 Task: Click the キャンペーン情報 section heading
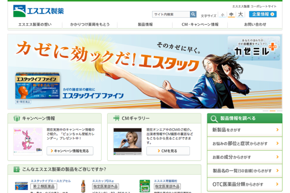[39, 118]
